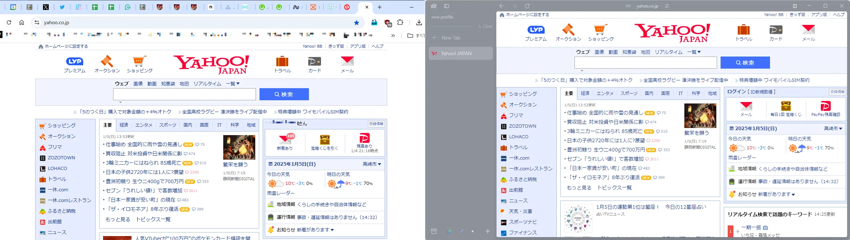This screenshot has height=240, width=850.
Task: Click the search text box in Chrome
Action: (x=185, y=94)
